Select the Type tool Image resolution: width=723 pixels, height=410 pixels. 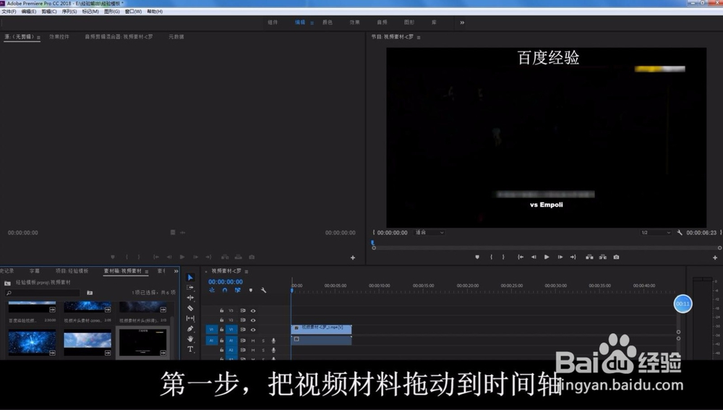tap(190, 349)
